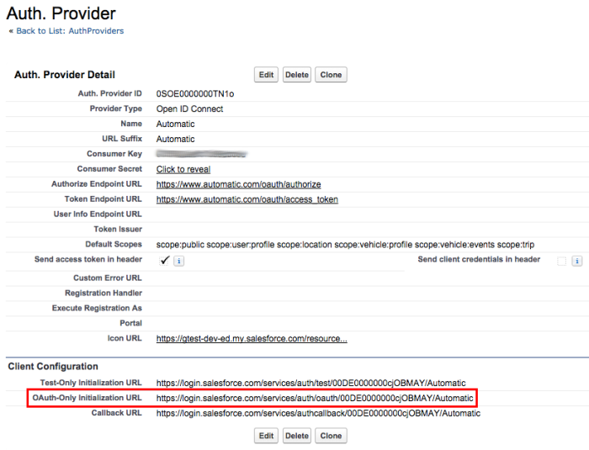This screenshot has width=589, height=450.
Task: Click the Send access token in header label
Action: point(88,259)
